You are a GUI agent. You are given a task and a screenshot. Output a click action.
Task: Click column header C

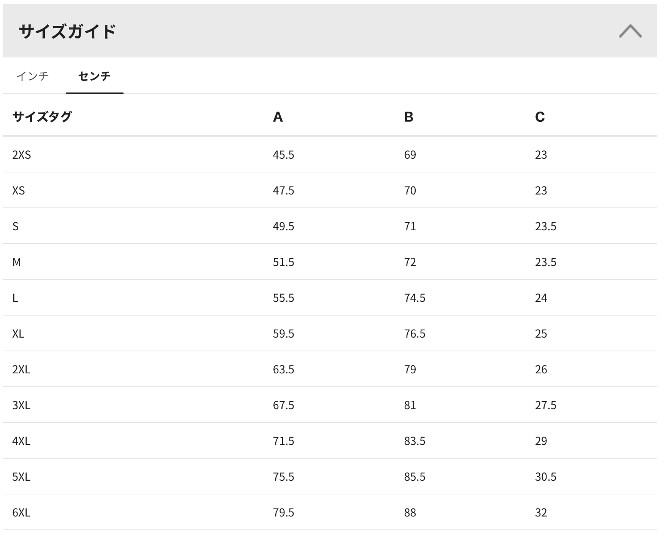540,117
